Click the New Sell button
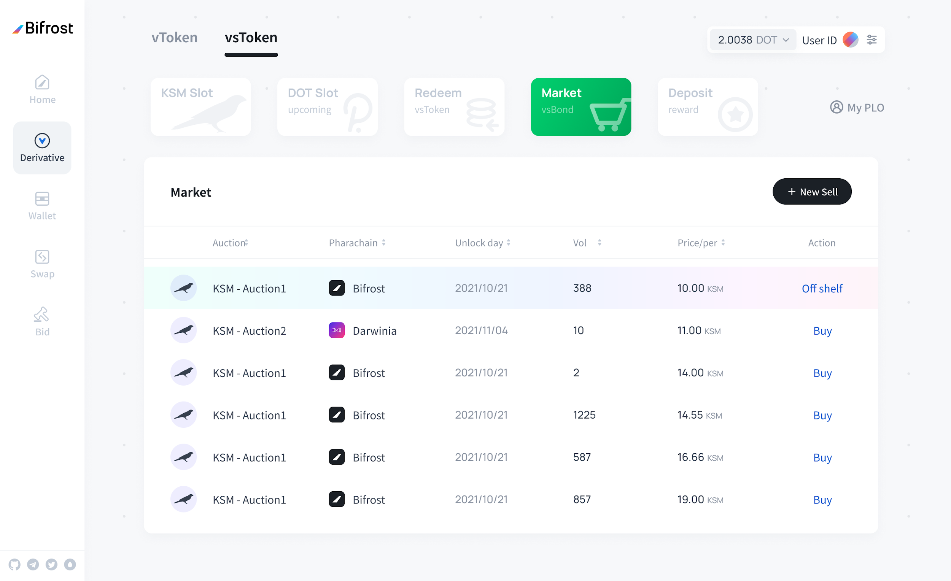 812,192
